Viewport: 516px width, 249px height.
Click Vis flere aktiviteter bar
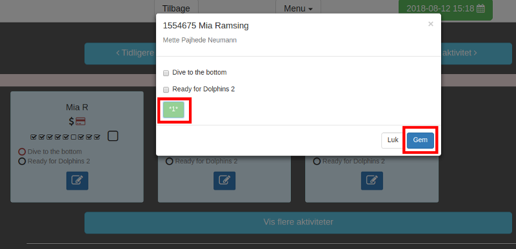(x=298, y=223)
